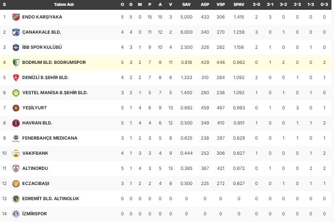334x222 pixels.
Task: Click the Endo Karşıyaka team logo
Action: click(x=16, y=17)
